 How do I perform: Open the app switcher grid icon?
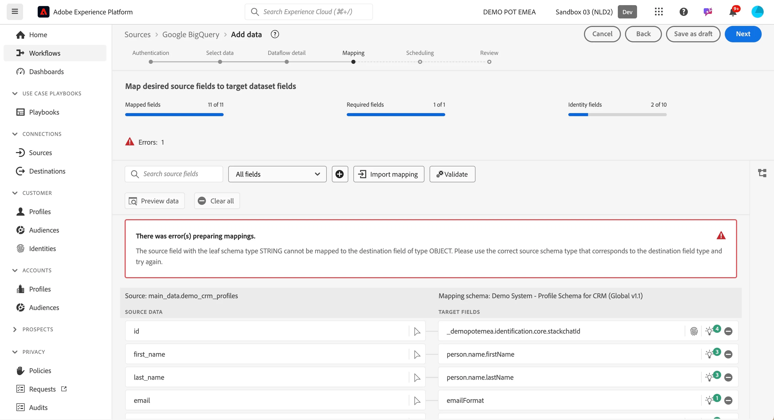pyautogui.click(x=659, y=12)
